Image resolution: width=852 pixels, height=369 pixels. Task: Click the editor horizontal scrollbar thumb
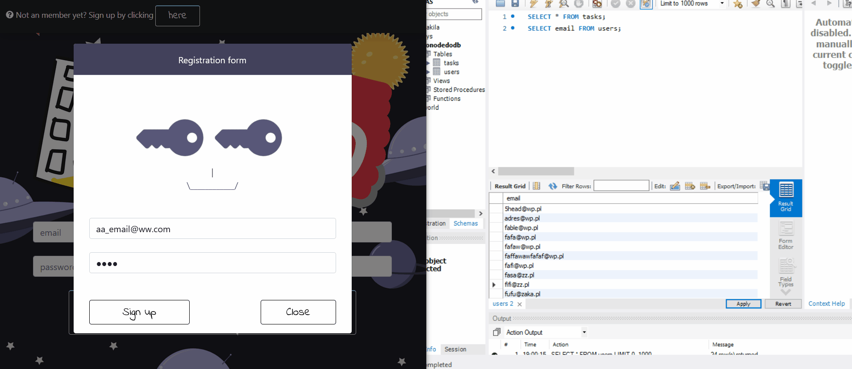[x=536, y=171]
